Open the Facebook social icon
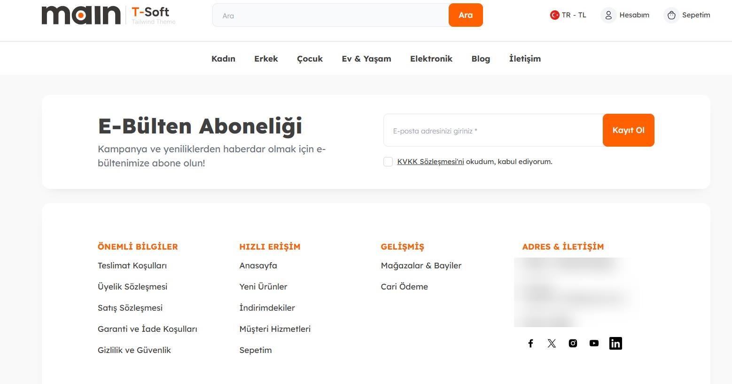732x384 pixels. click(x=530, y=344)
